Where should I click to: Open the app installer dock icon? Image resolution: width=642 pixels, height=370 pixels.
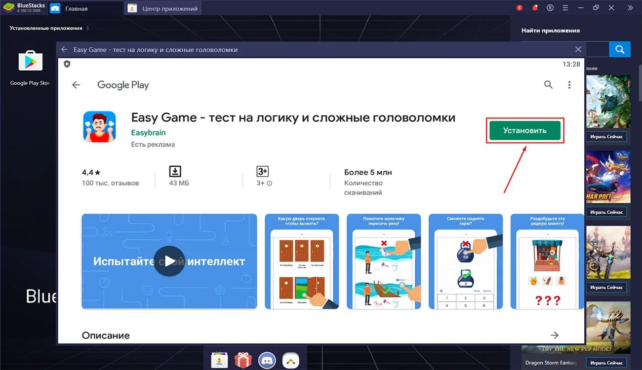coord(219,361)
